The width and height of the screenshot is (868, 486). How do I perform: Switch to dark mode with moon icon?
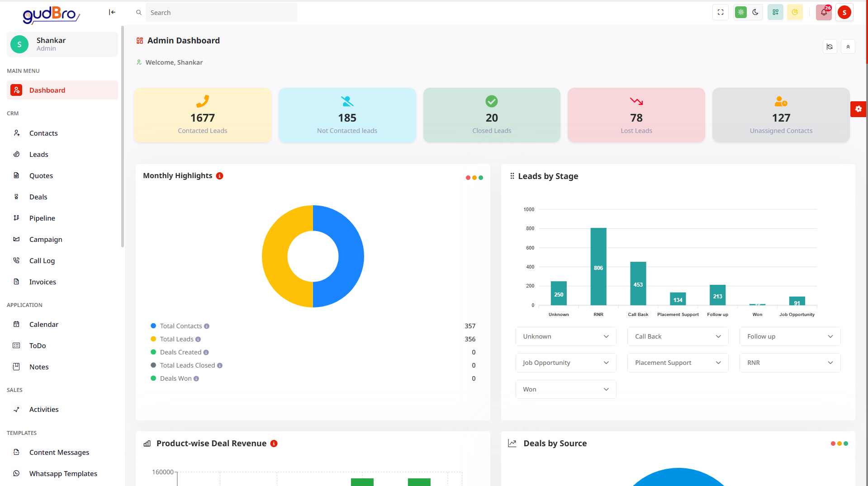click(x=755, y=12)
